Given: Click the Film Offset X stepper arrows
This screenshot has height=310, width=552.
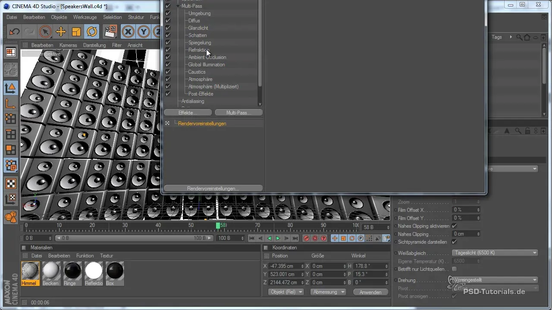Looking at the screenshot, I should pyautogui.click(x=478, y=210).
